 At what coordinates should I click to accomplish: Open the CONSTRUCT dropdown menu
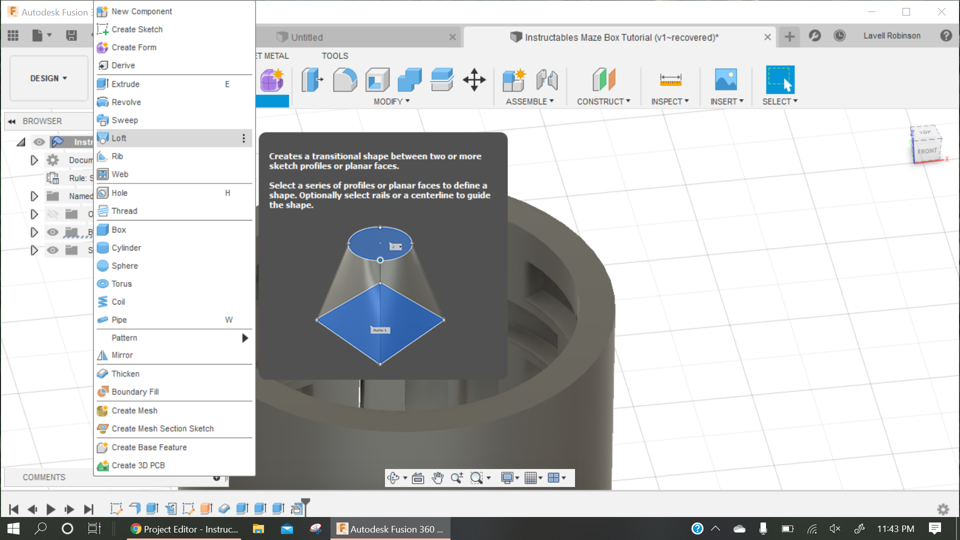tap(603, 101)
